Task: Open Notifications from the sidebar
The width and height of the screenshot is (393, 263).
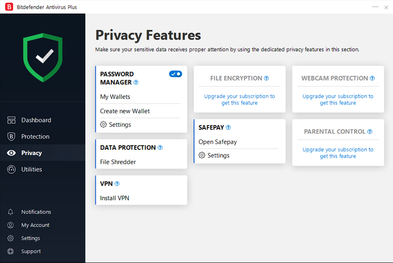Action: pos(36,212)
